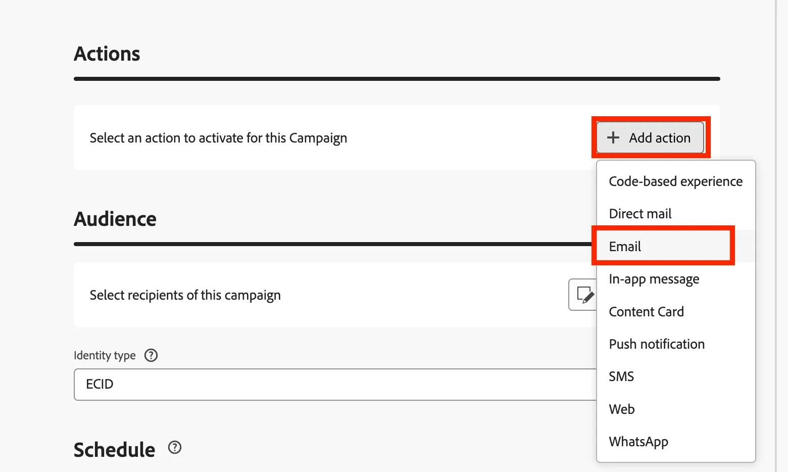This screenshot has width=788, height=472.
Task: Pick SMS from the action dropdown
Action: [x=676, y=376]
